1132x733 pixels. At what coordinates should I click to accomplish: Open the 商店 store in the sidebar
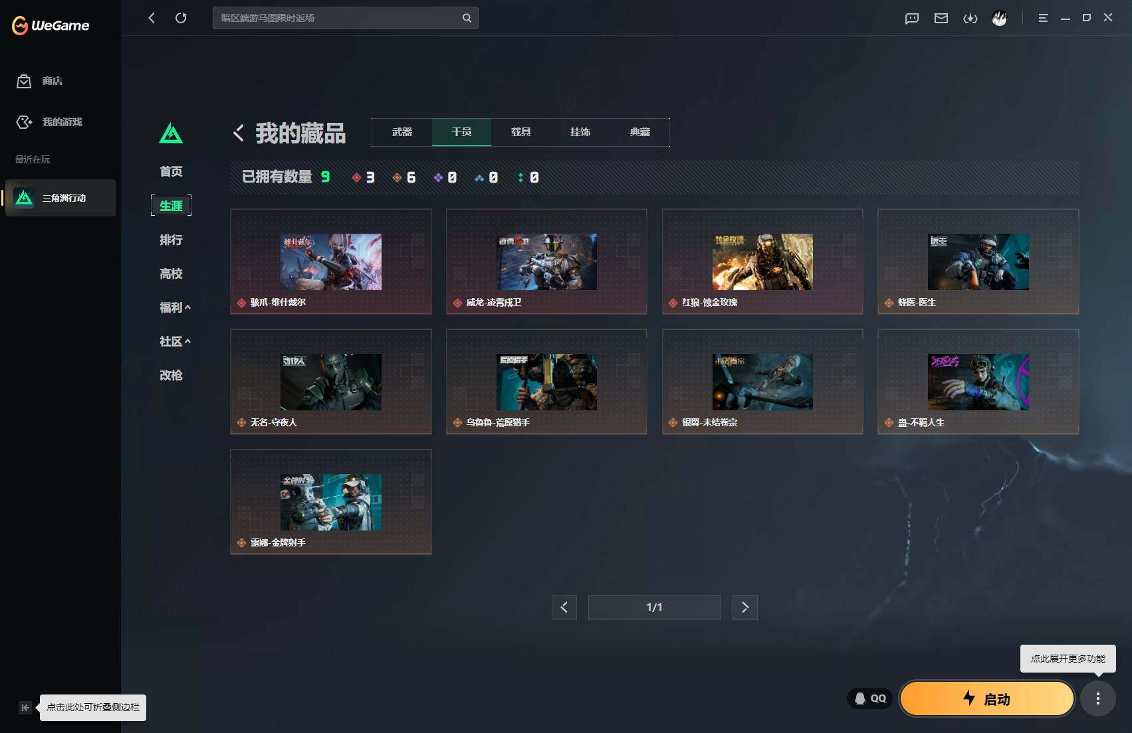[40, 81]
